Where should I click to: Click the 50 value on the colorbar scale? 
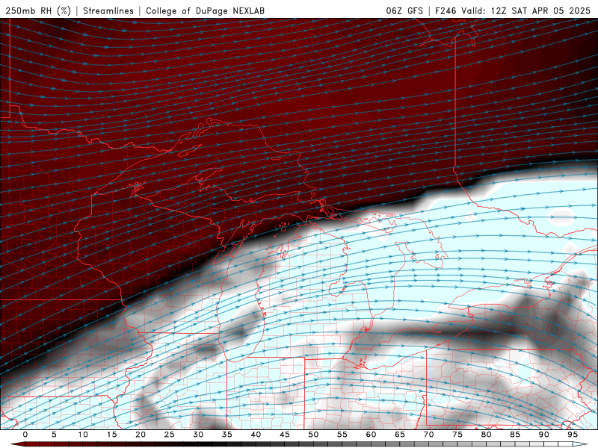click(313, 435)
